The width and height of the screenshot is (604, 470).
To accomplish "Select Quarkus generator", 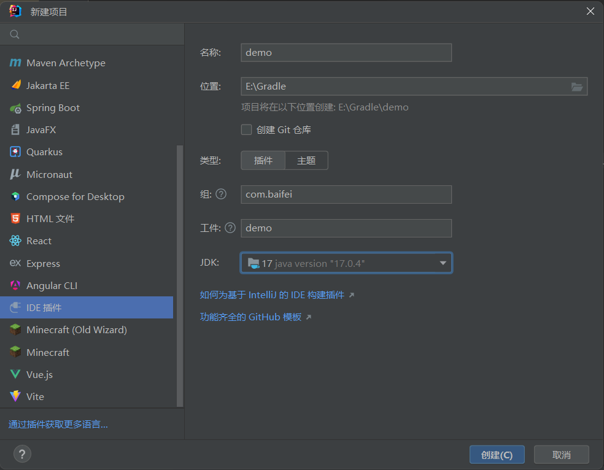I will (87, 152).
